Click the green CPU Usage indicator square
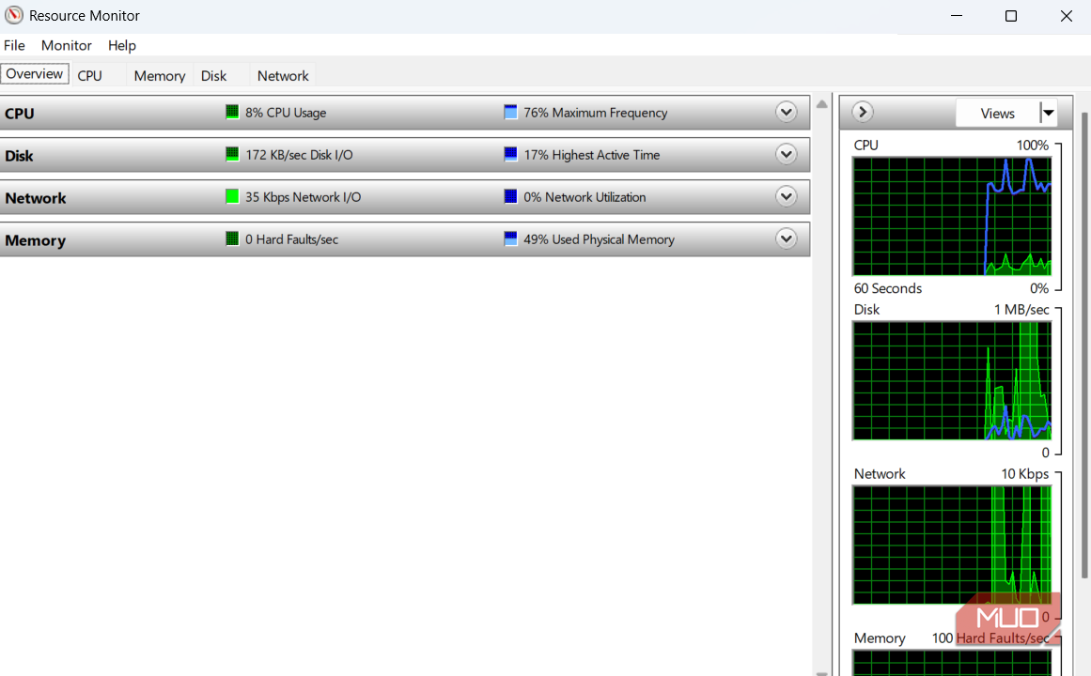This screenshot has width=1091, height=676. 232,112
